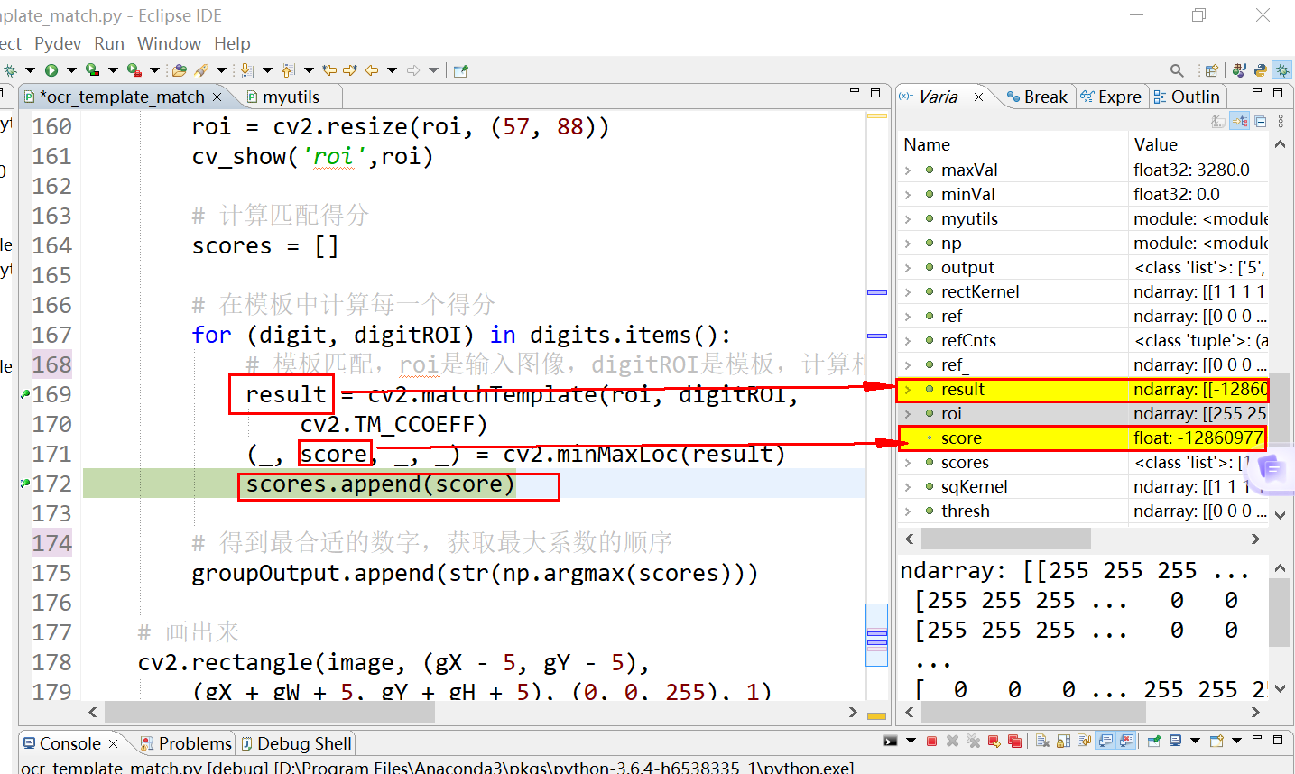Click the red Terminate button in Console
Screen dimensions: 1295x774
[931, 741]
